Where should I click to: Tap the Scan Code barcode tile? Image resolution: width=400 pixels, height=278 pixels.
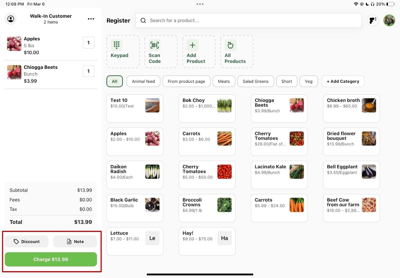point(161,51)
